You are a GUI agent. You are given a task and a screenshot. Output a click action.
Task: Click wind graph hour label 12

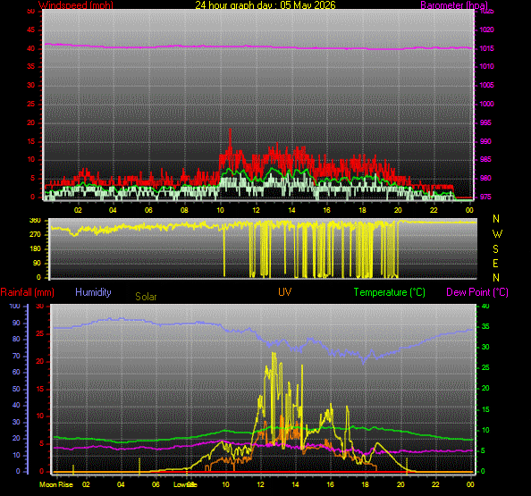[x=256, y=210]
